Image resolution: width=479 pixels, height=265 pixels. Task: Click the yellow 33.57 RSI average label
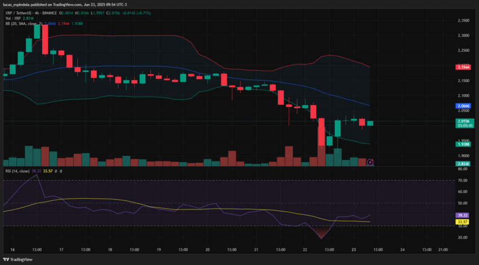coord(462,222)
